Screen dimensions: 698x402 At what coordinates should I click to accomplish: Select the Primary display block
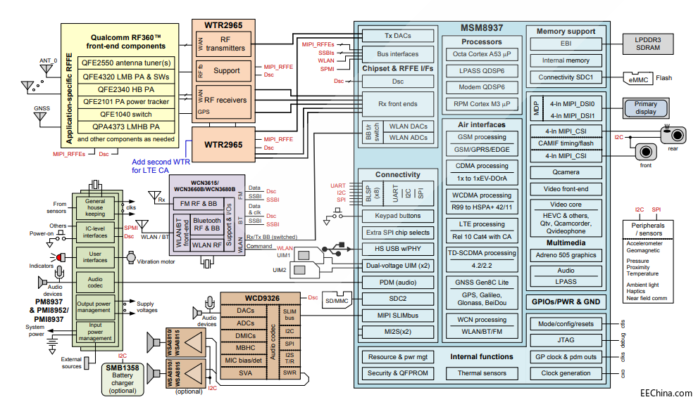tap(645, 108)
